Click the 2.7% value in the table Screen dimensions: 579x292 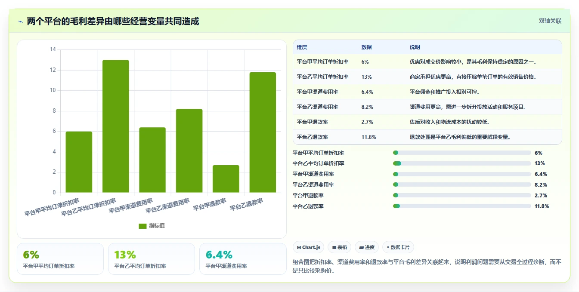click(x=367, y=122)
